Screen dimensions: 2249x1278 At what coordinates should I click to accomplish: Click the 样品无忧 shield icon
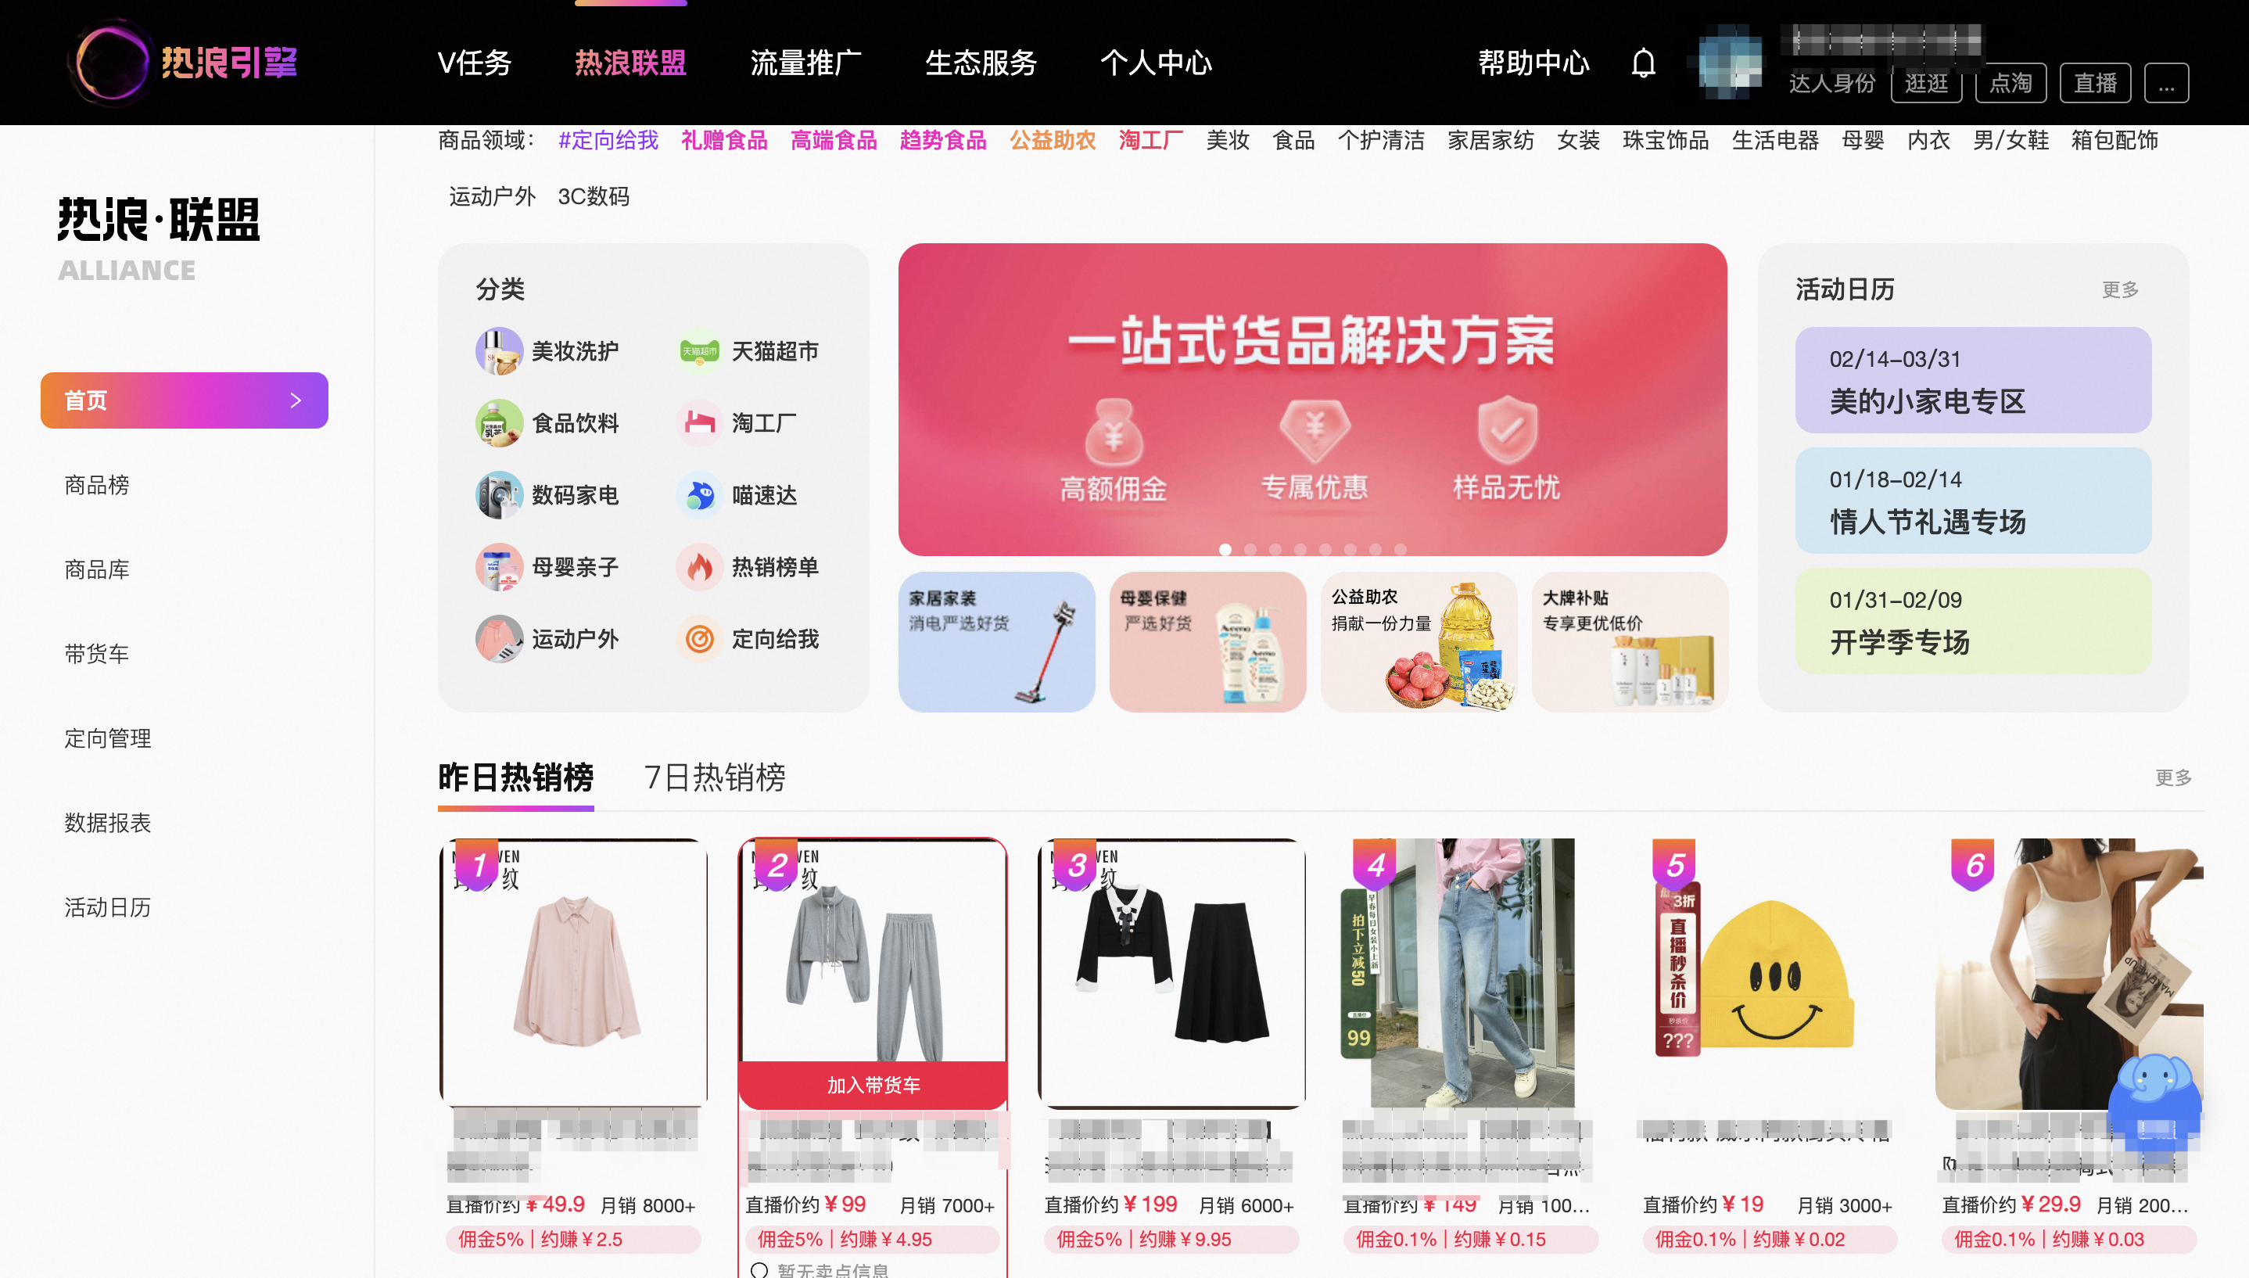1507,430
